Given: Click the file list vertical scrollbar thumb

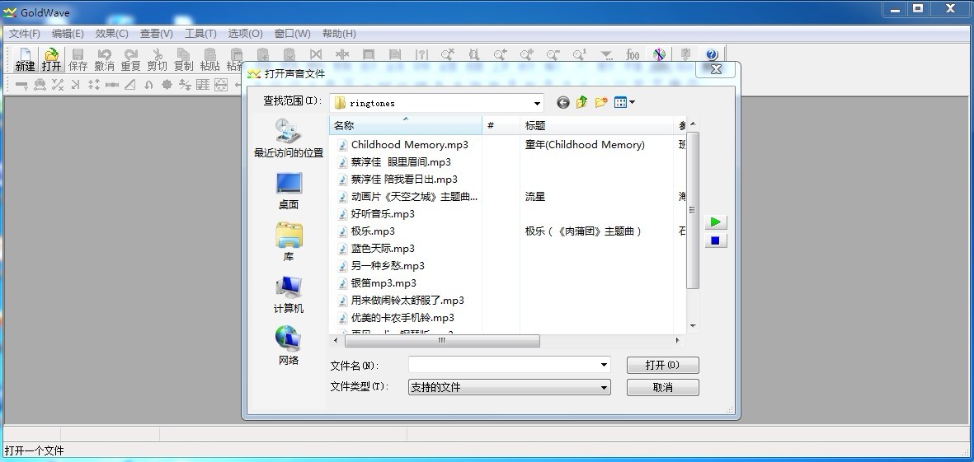Looking at the screenshot, I should pos(693,210).
